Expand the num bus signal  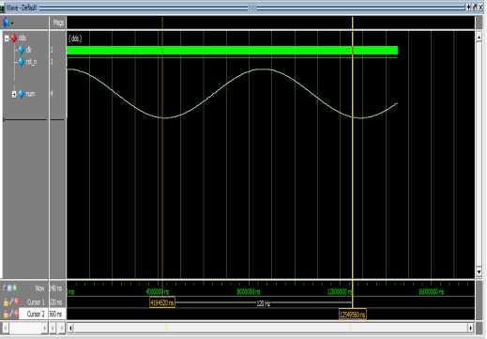tap(14, 94)
